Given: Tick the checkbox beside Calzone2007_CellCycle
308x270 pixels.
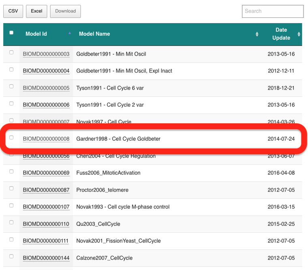Looking at the screenshot, I should tap(11, 256).
